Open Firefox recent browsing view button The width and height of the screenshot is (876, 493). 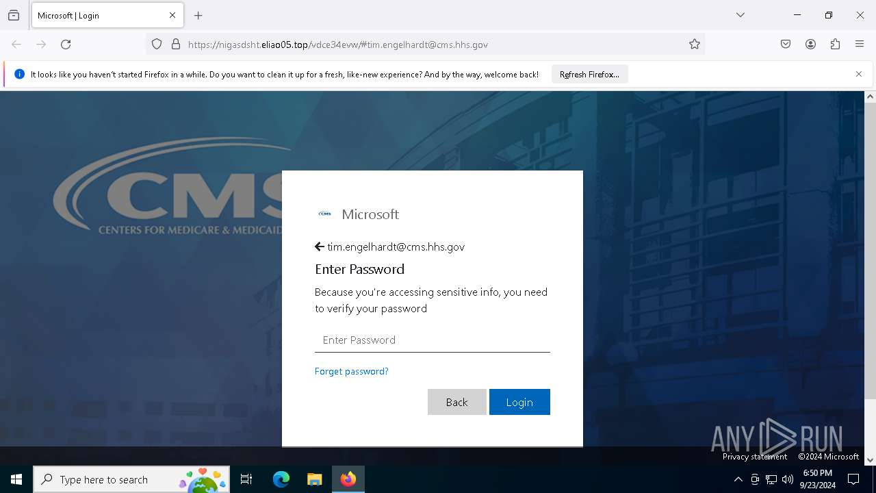[14, 15]
